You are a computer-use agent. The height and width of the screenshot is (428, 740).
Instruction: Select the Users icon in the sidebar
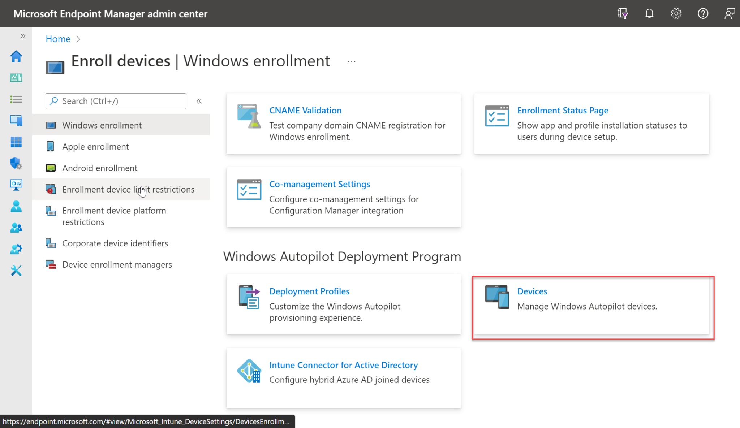coord(16,206)
